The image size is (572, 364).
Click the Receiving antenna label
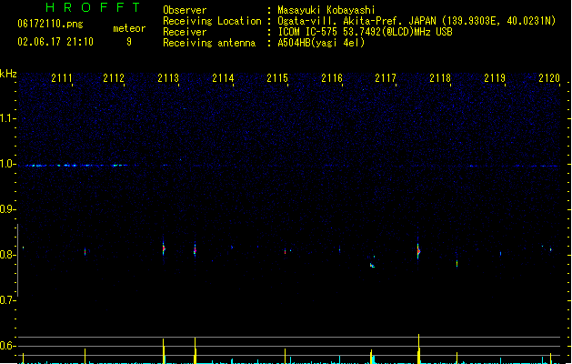click(209, 43)
